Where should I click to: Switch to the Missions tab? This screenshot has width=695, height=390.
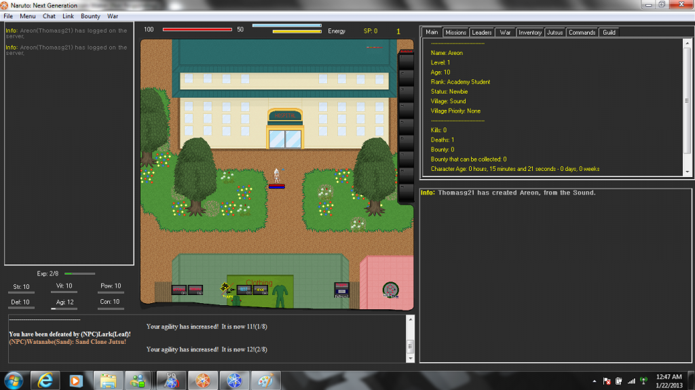pos(455,33)
